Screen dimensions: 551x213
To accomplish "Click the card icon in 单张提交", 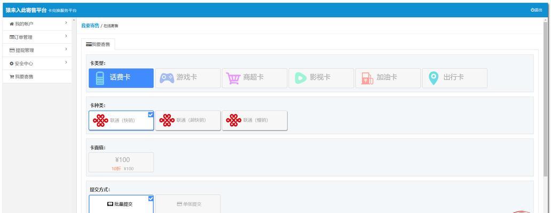I will [179, 204].
